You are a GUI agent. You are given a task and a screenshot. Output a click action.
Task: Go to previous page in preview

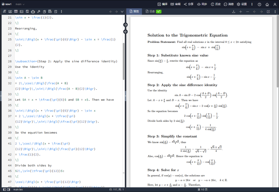coord(254,11)
